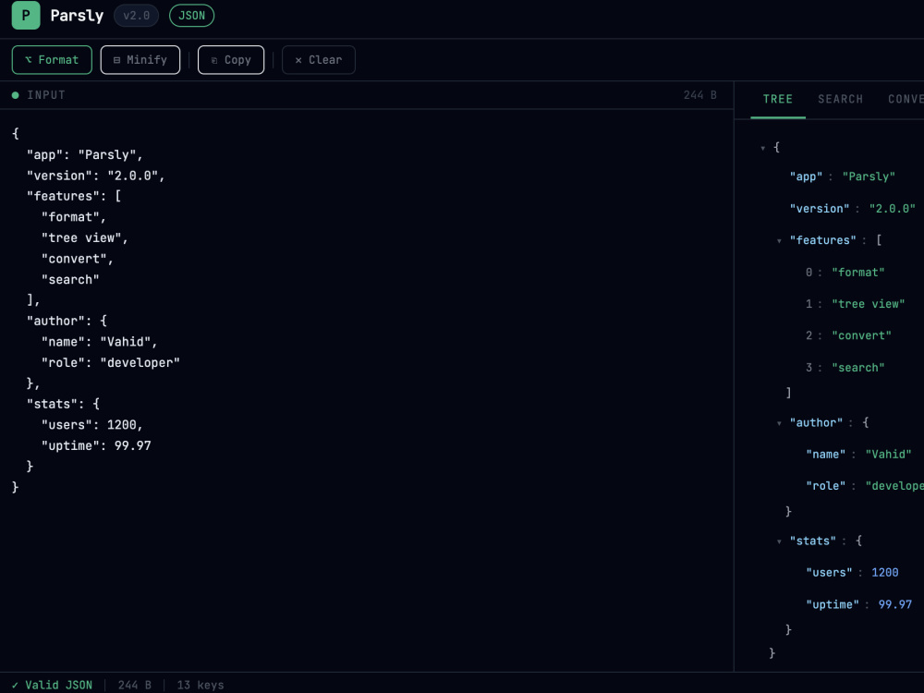Viewport: 924px width, 693px height.
Task: Click the "role" key in the tree
Action: [825, 486]
